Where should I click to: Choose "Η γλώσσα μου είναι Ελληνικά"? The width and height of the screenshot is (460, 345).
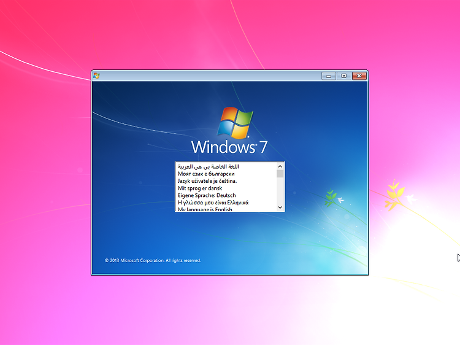pyautogui.click(x=226, y=203)
